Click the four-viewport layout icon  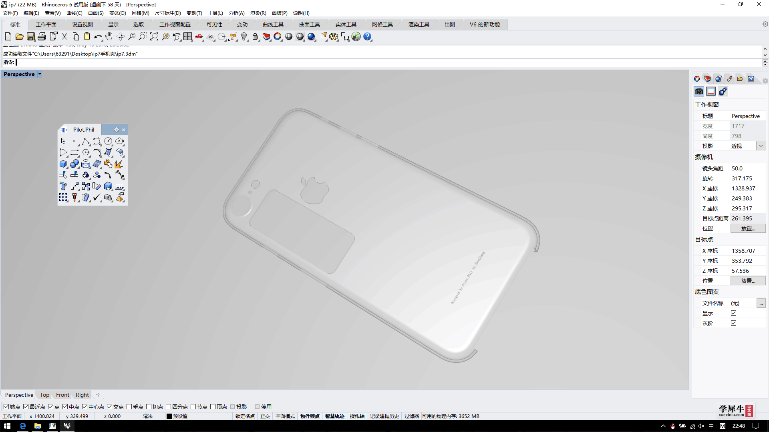tap(188, 37)
